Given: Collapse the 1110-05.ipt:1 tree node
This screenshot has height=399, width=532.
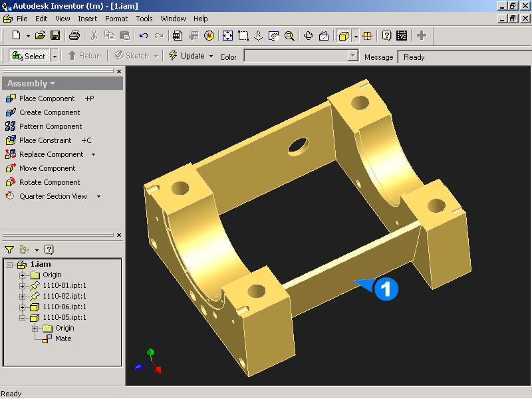Looking at the screenshot, I should coord(22,318).
